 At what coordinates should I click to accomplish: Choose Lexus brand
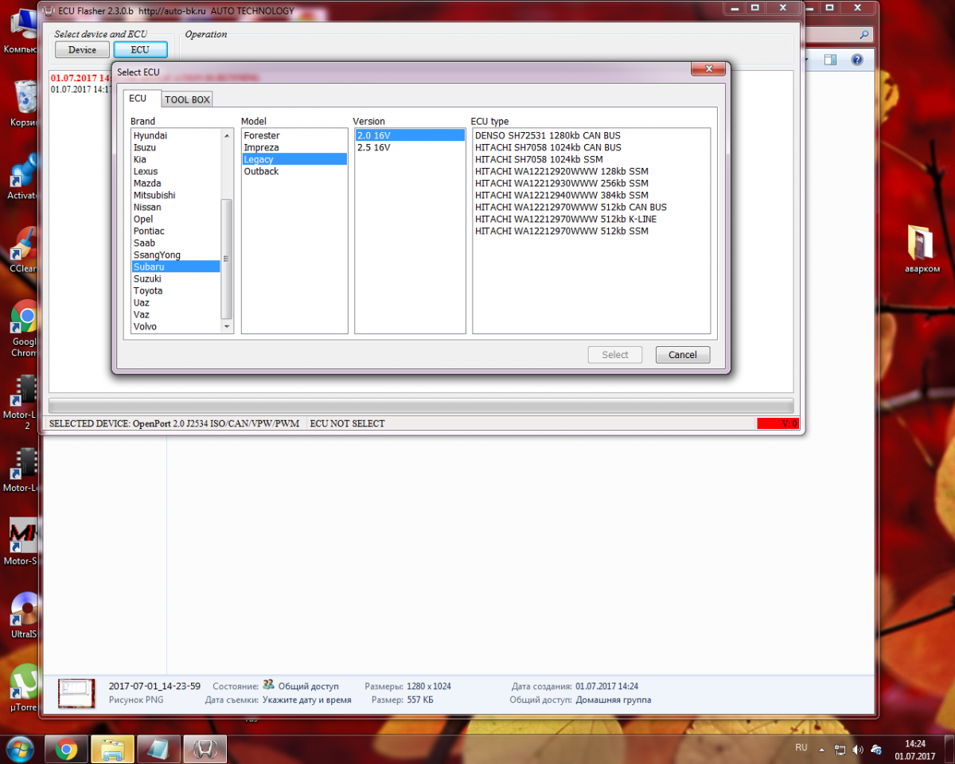click(x=175, y=171)
